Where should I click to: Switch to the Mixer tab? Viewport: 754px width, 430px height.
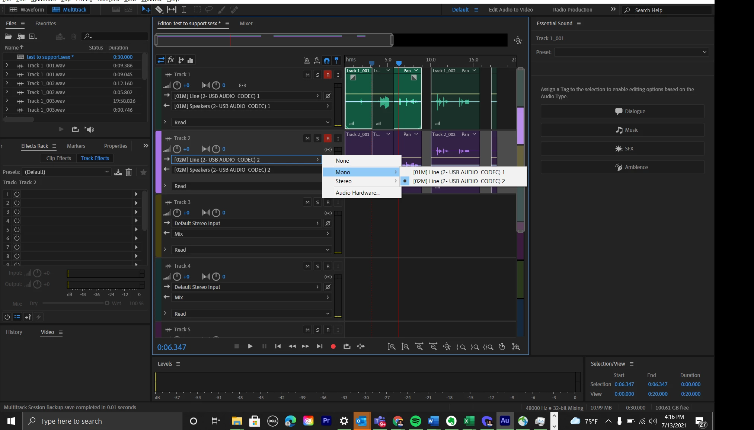pos(246,23)
